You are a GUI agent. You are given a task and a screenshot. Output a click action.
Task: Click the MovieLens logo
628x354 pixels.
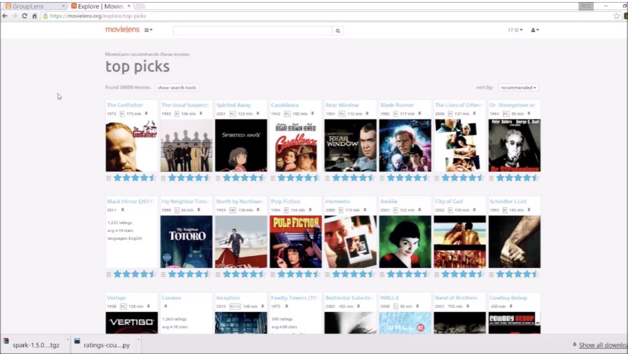pos(122,29)
